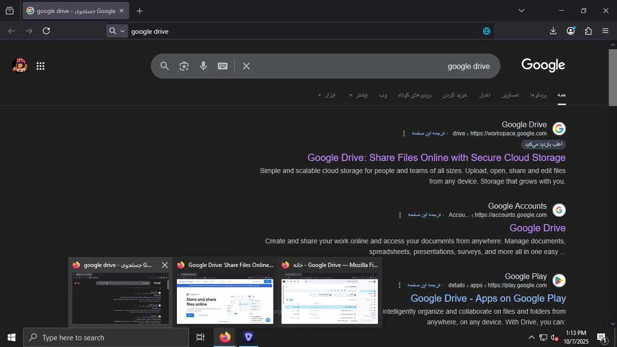
Task: Click the magnifier search icon in Google search box
Action: tap(165, 66)
